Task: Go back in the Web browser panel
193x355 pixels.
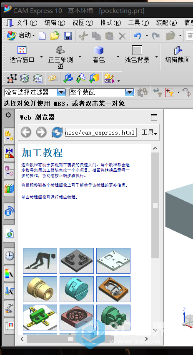Action: [26, 132]
